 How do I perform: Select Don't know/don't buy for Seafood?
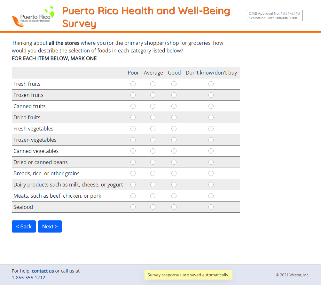coord(211,207)
